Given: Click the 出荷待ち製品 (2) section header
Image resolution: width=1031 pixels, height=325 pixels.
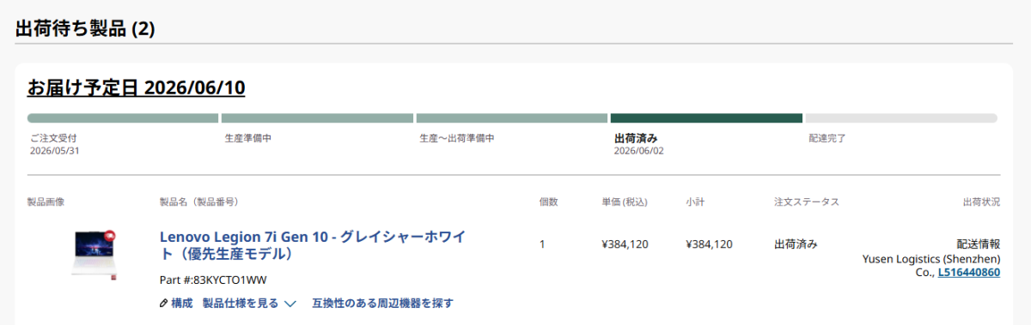Looking at the screenshot, I should pos(85,28).
